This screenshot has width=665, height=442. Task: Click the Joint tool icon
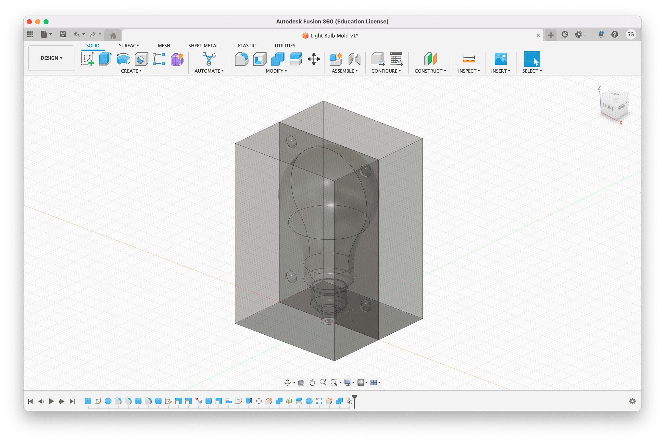(354, 59)
